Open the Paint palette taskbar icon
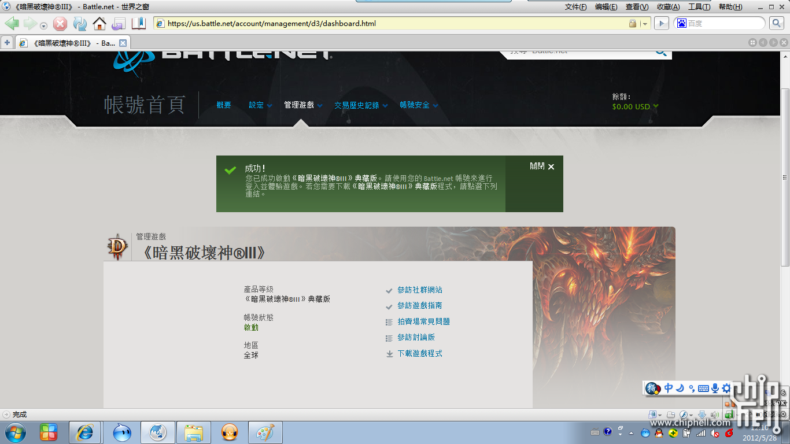The image size is (790, 444). (x=265, y=432)
